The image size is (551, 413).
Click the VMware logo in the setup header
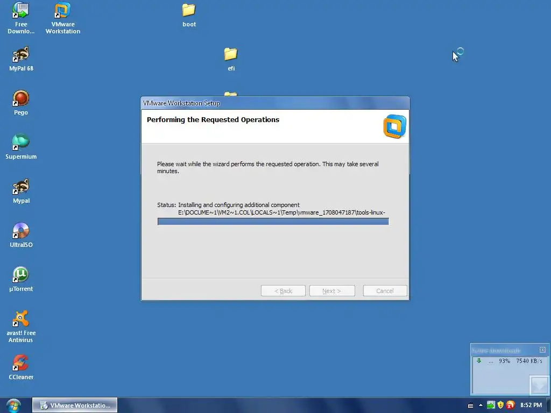tap(394, 126)
